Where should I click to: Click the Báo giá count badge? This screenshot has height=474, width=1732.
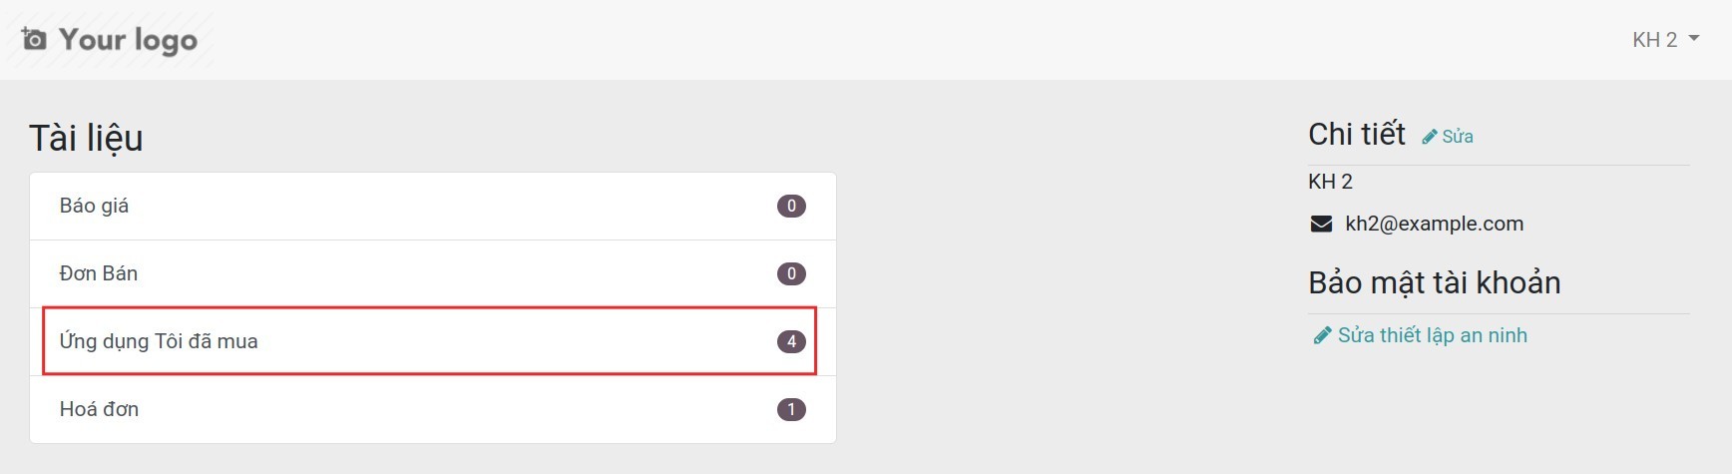click(x=791, y=207)
